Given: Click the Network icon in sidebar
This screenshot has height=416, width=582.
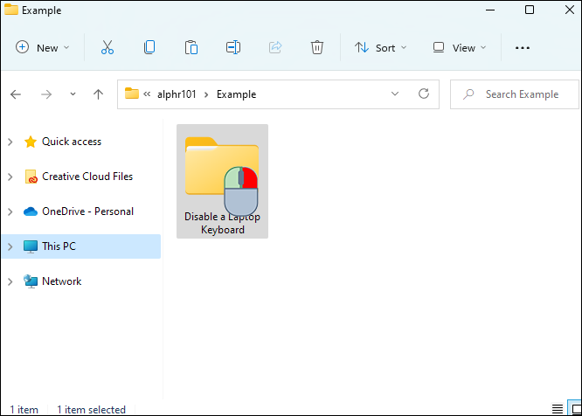Looking at the screenshot, I should point(31,281).
